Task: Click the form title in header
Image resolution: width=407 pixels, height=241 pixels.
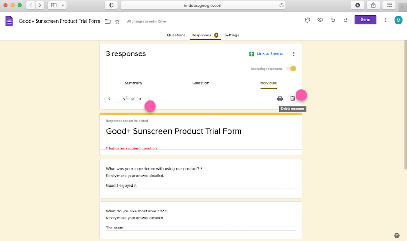Action: [x=60, y=21]
